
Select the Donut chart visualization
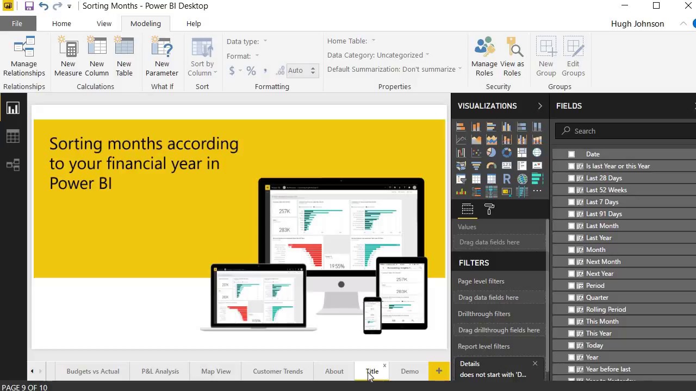point(507,153)
